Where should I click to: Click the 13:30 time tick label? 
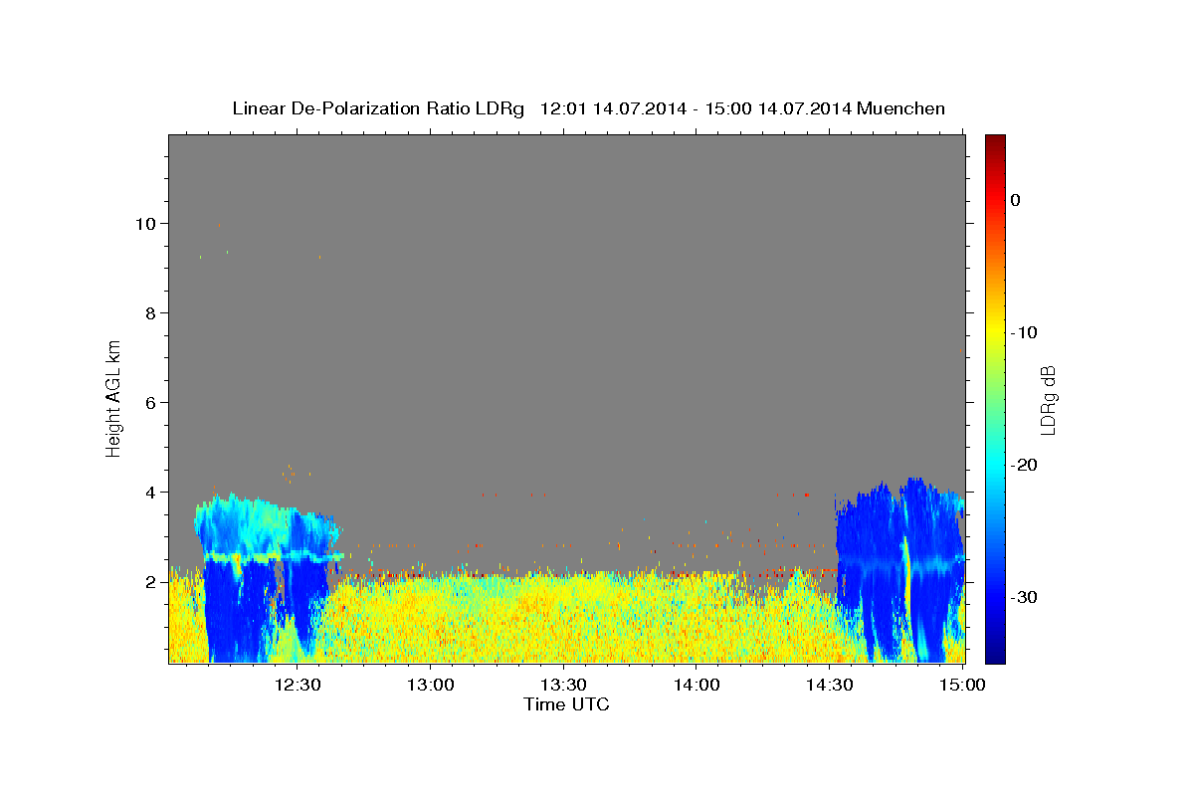563,685
